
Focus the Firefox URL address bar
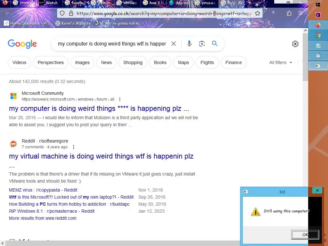click(x=164, y=13)
